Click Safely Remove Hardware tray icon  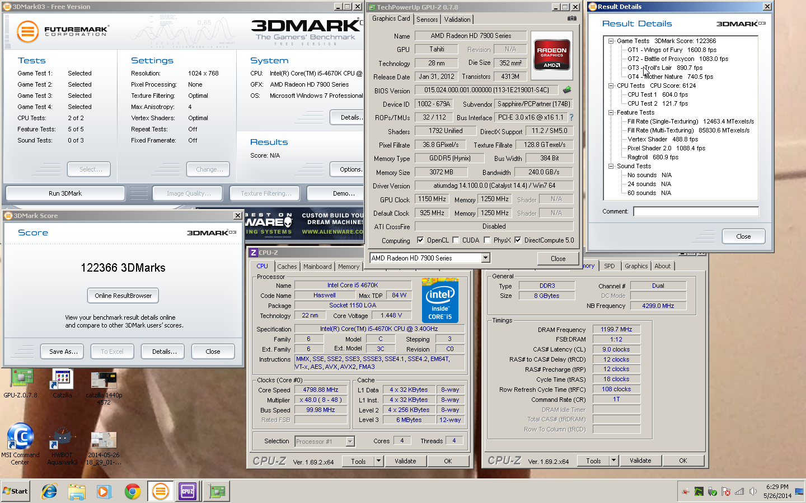coord(713,492)
